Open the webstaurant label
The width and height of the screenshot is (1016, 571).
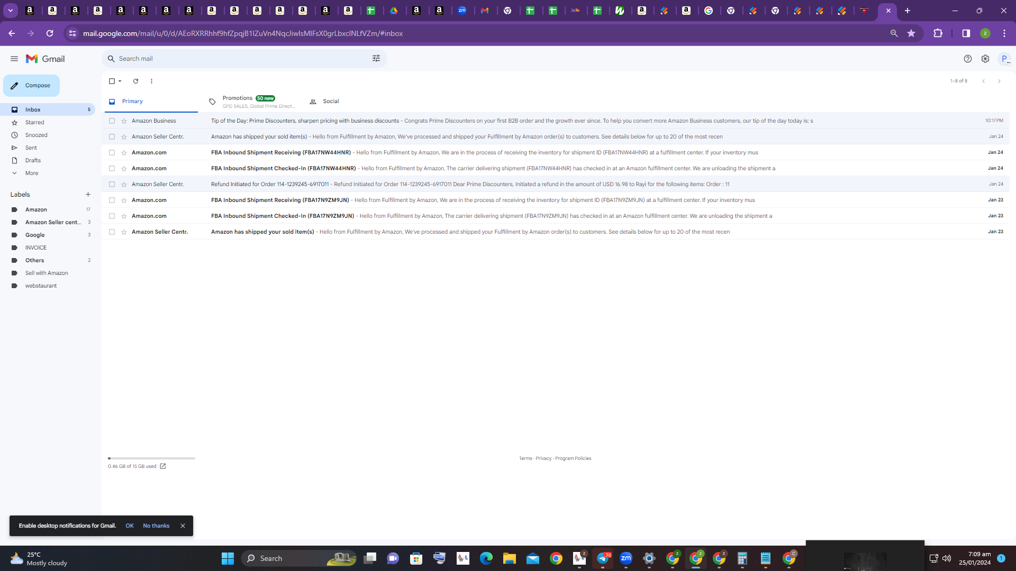tap(41, 285)
